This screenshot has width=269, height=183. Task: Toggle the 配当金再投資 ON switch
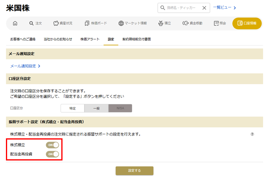pos(52,154)
